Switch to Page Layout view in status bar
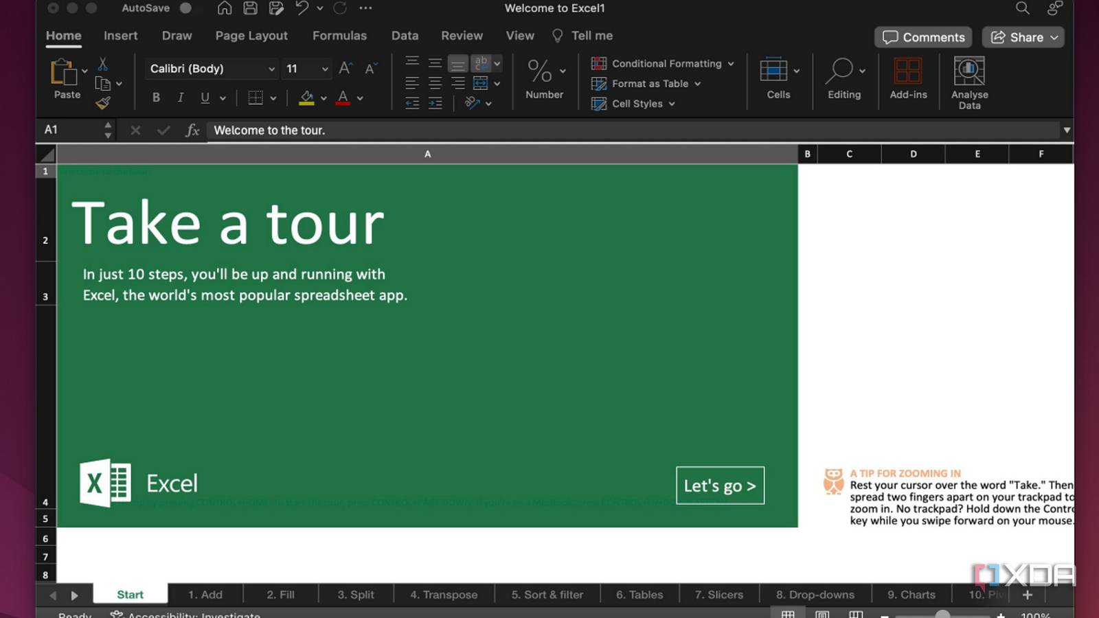This screenshot has width=1099, height=618. coord(822,615)
